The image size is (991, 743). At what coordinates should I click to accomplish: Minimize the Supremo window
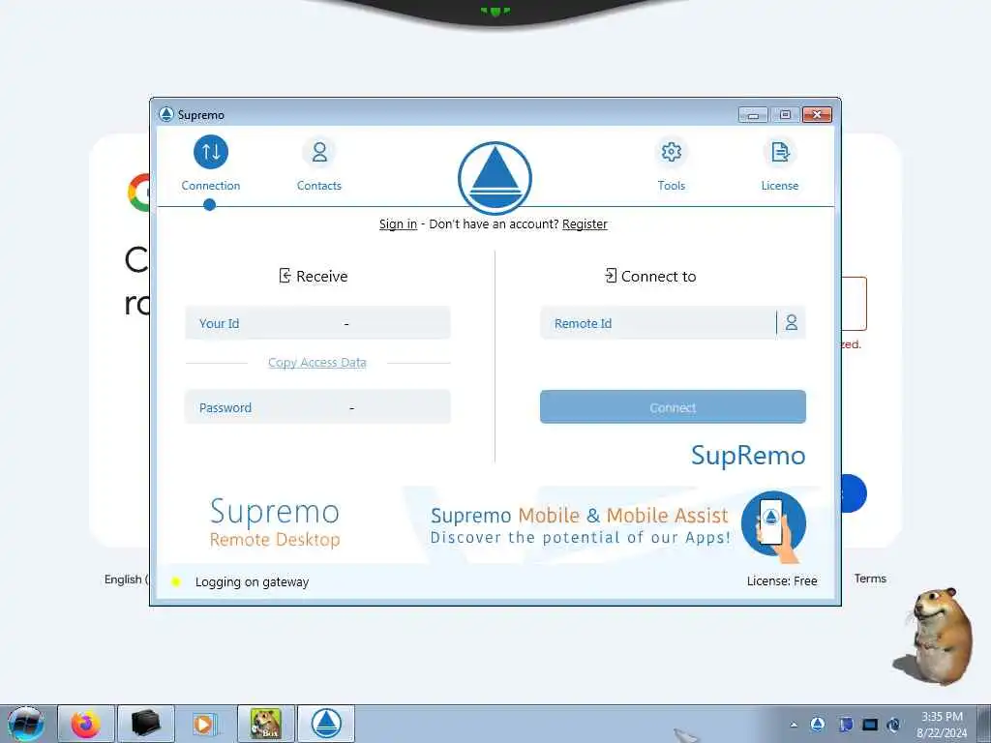point(753,115)
